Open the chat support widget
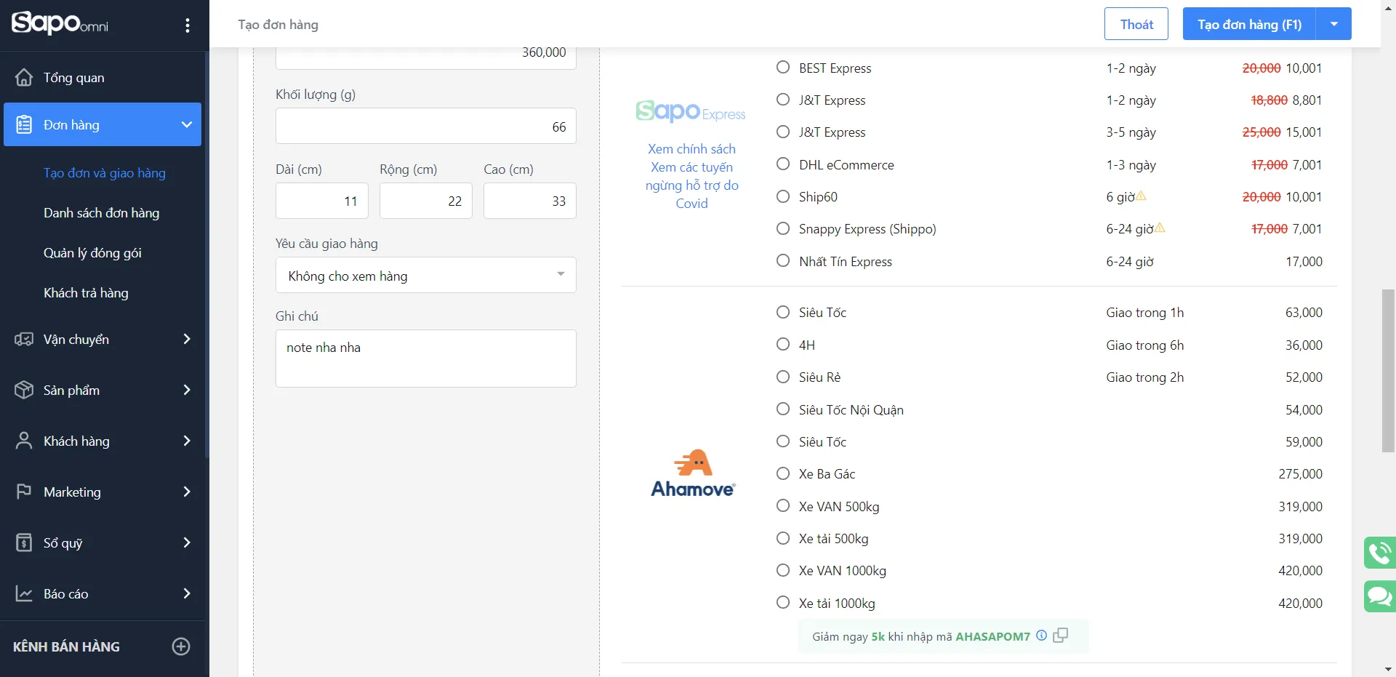This screenshot has height=677, width=1396. [x=1379, y=596]
